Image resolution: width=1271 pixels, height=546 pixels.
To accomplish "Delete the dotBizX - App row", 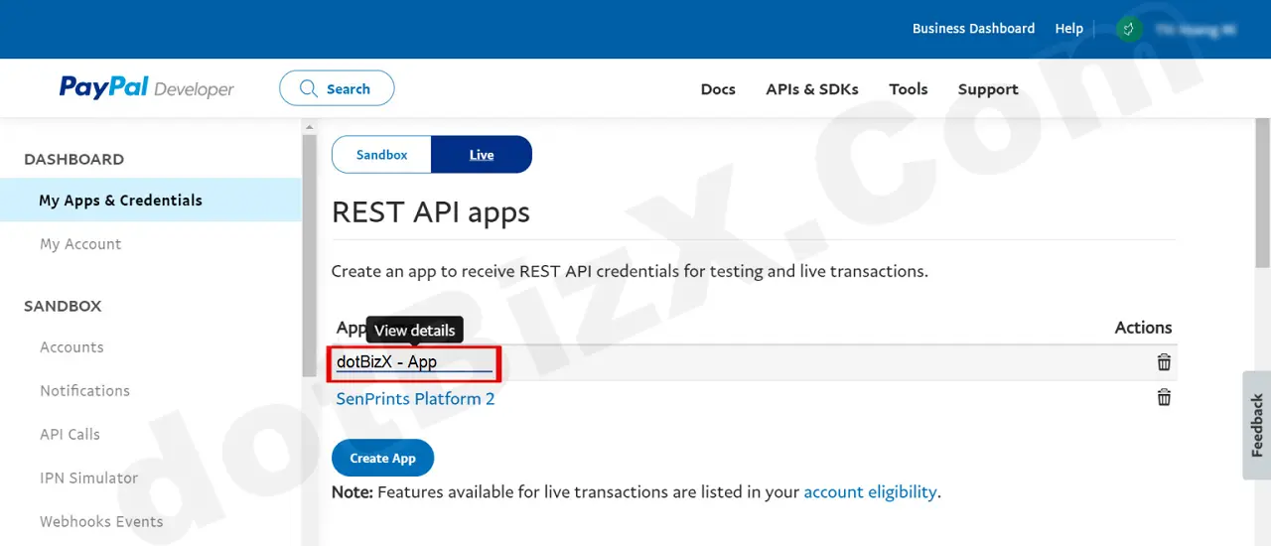I will coord(1164,362).
